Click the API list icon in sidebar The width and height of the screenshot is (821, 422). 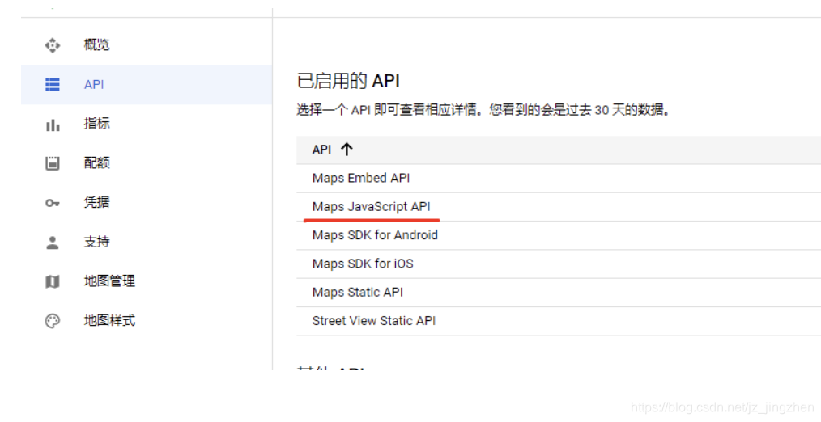[x=53, y=85]
